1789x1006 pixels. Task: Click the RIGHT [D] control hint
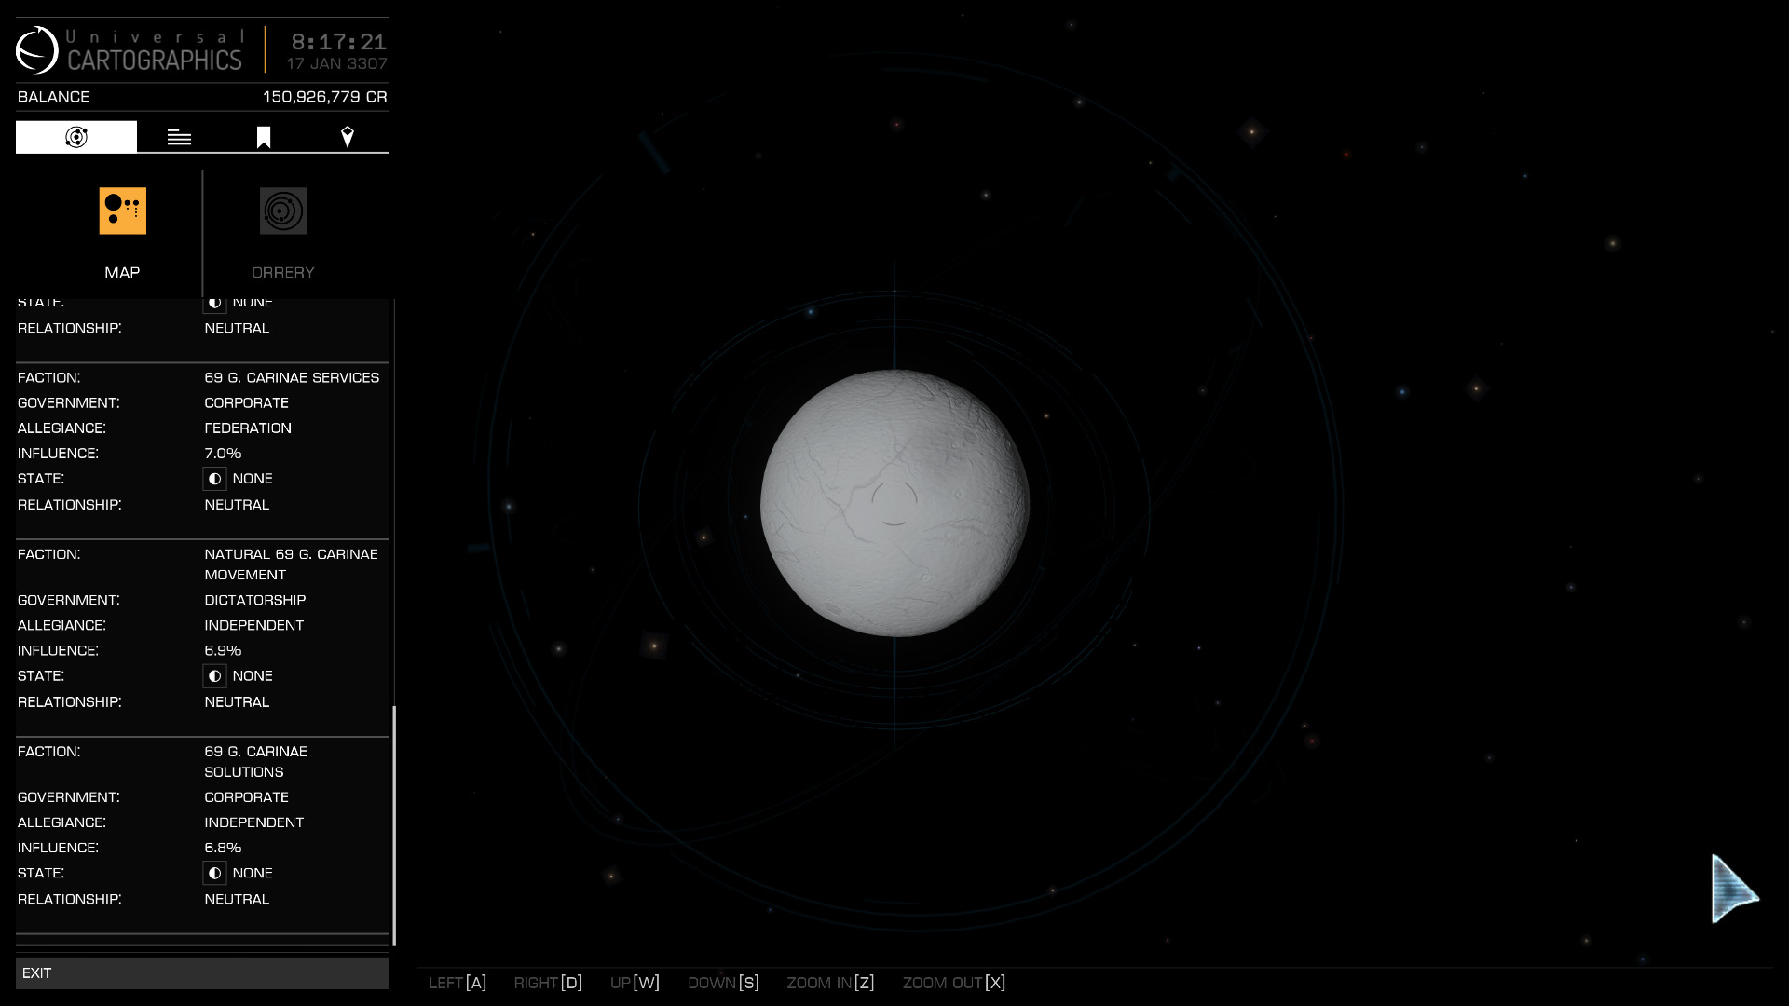coord(548,983)
